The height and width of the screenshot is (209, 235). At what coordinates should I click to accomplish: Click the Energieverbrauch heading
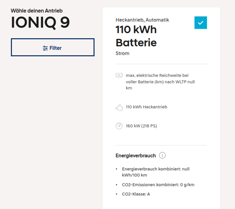coord(136,155)
